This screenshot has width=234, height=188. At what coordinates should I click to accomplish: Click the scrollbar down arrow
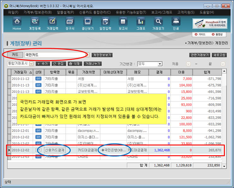[224, 166]
